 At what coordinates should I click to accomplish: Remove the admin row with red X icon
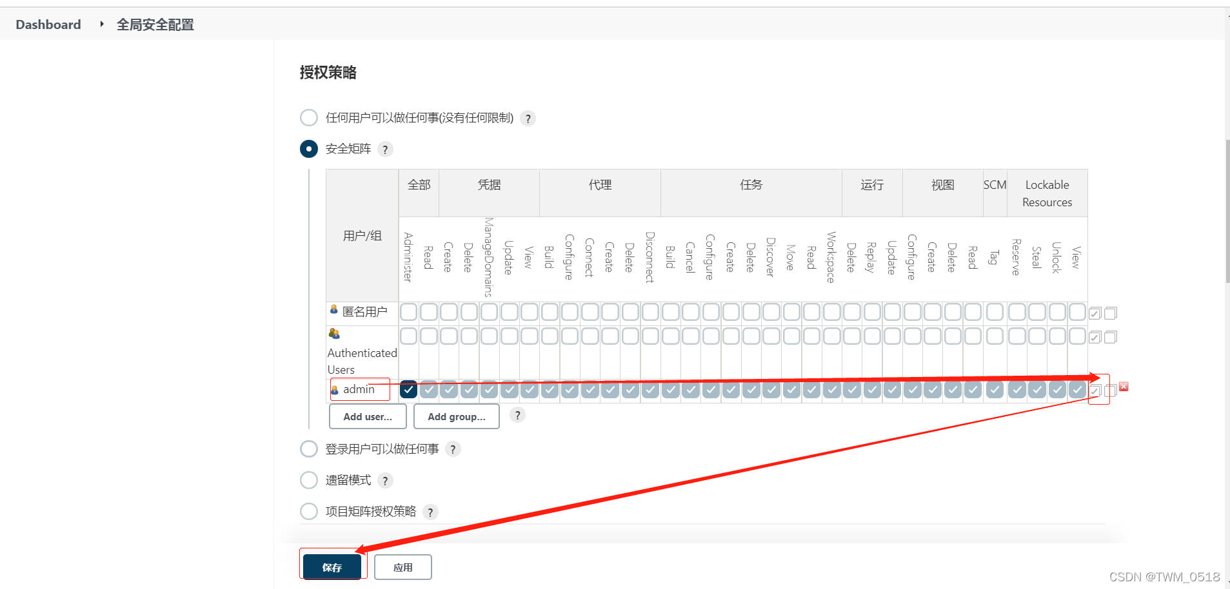click(x=1124, y=387)
